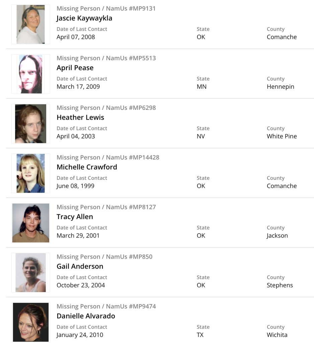Open the Heather Lewis case name
The width and height of the screenshot is (314, 343).
[80, 117]
